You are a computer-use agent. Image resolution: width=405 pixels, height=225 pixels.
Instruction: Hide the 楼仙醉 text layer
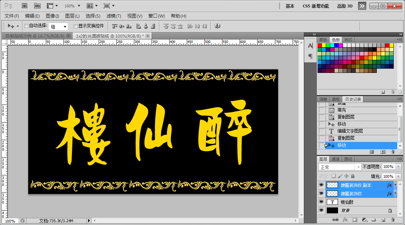(x=321, y=202)
